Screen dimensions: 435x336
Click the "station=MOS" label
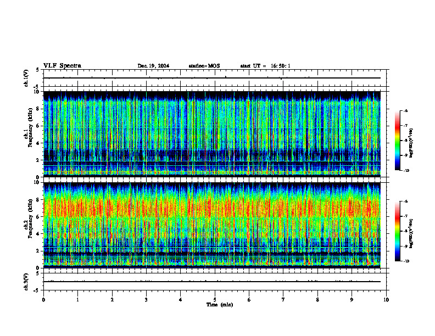point(204,66)
